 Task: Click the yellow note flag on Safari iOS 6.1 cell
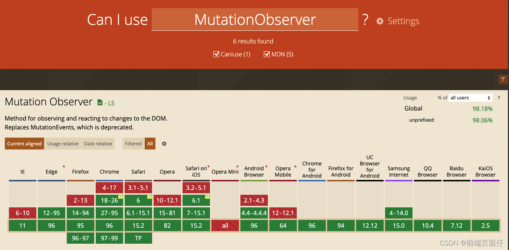tap(208, 197)
